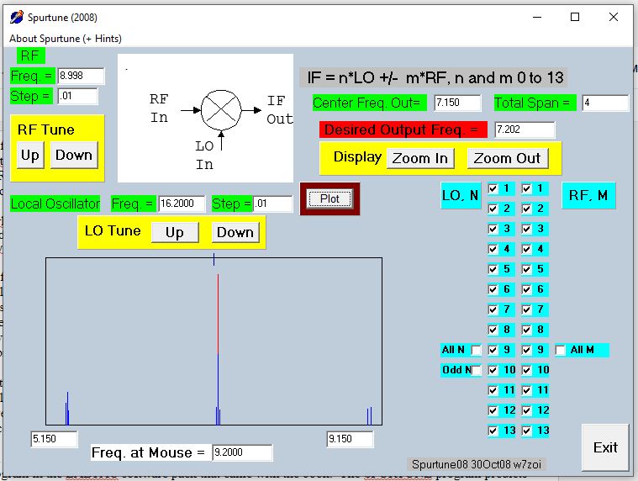Enable the Odd N checkbox

477,370
